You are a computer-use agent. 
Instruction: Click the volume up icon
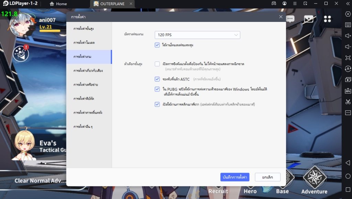coord(347,35)
